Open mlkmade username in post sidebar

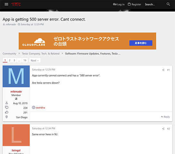pos(16,92)
